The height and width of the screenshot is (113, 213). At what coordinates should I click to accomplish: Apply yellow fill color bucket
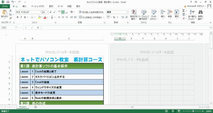tap(39, 17)
